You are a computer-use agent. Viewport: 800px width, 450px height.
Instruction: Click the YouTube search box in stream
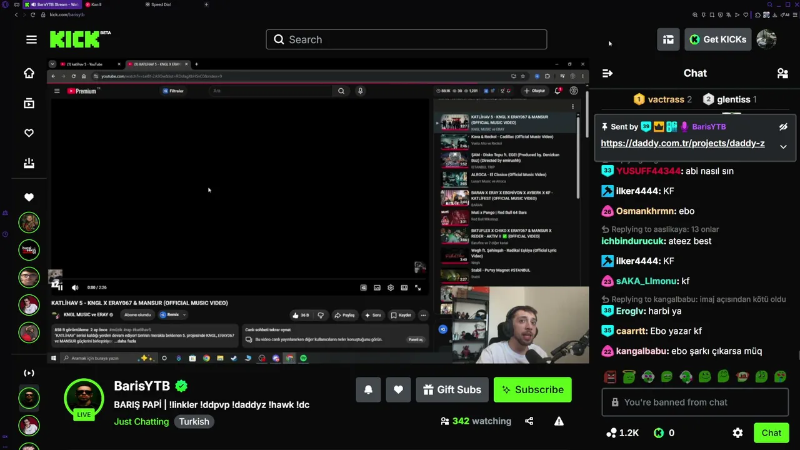(271, 91)
